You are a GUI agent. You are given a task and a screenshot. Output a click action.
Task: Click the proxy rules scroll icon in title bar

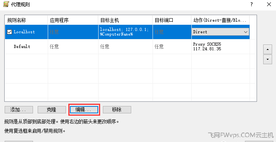coord(6,4)
